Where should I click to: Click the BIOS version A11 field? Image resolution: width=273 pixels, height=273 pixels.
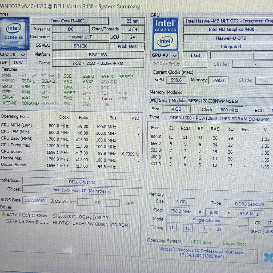(99, 203)
